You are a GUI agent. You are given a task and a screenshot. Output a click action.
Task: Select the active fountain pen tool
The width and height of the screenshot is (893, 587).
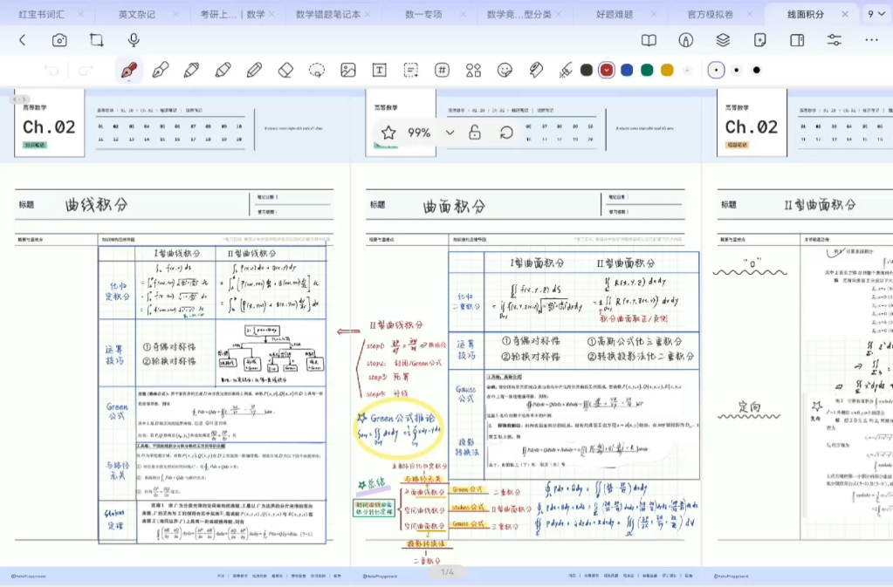[128, 70]
